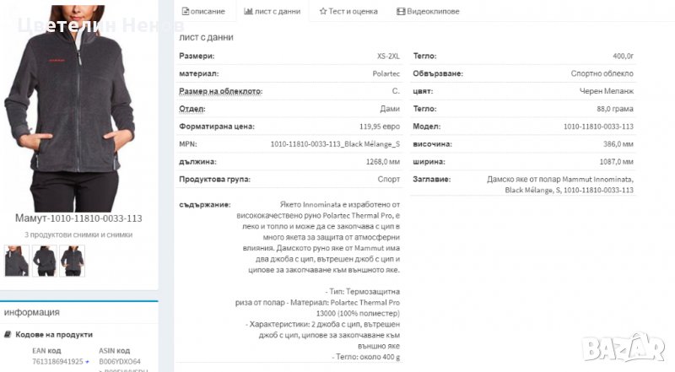Viewport: 675px width, 372px height.
Task: Switch to the описание tab
Action: click(x=203, y=11)
